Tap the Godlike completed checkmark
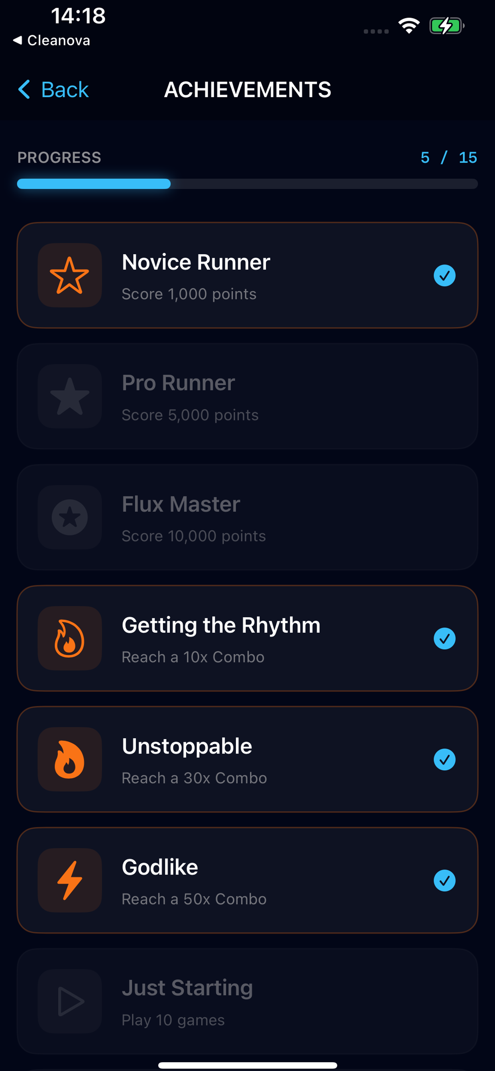495x1071 pixels. (x=444, y=880)
